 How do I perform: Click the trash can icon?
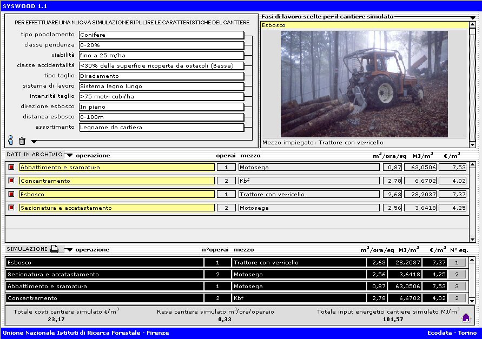click(x=22, y=141)
